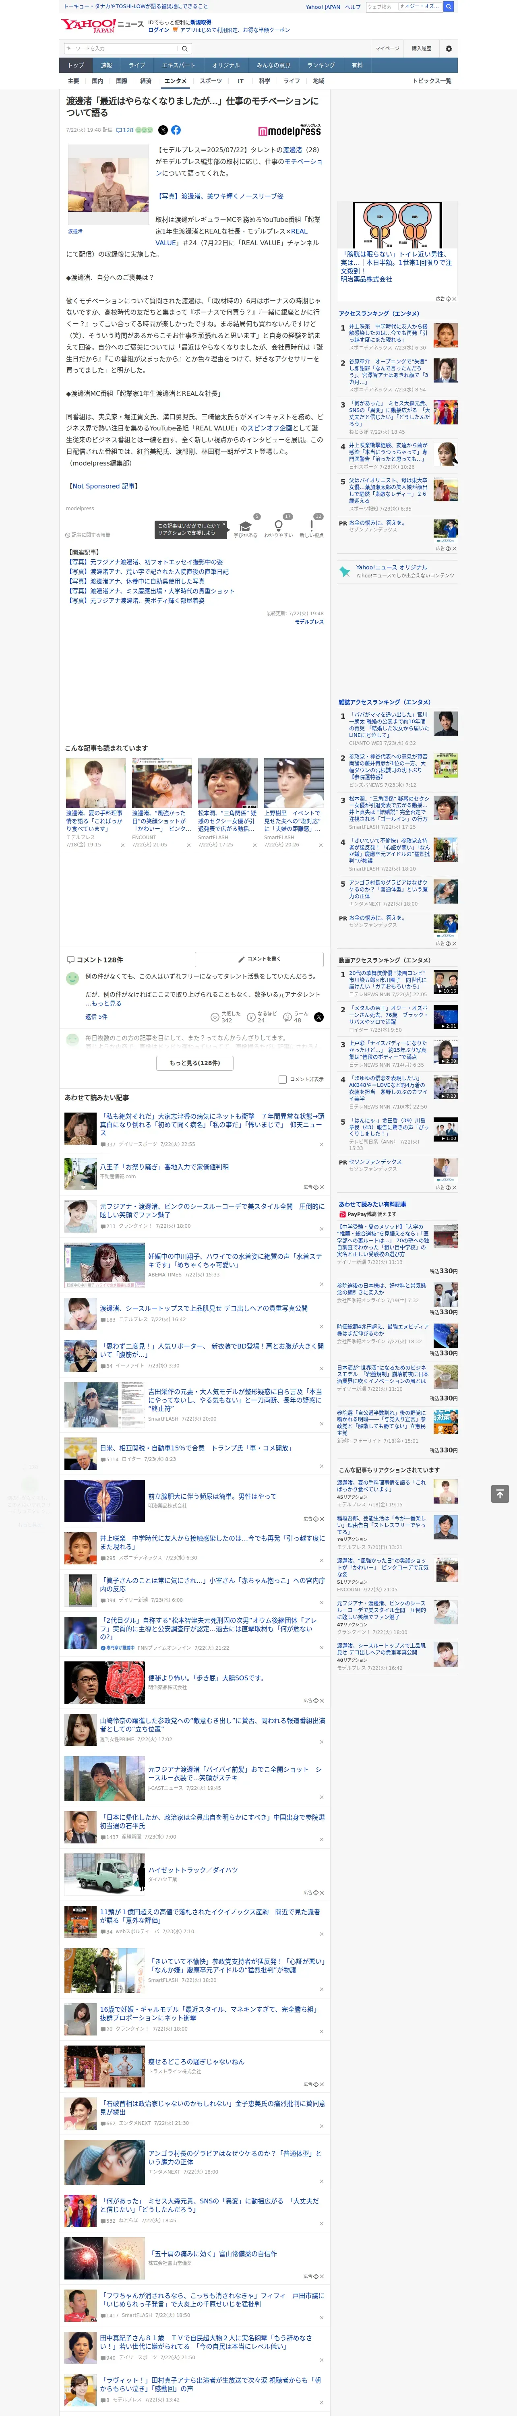Screen dimensions: 517x2416
Task: Click もっと見る(128件) button
Action: coord(195,1063)
